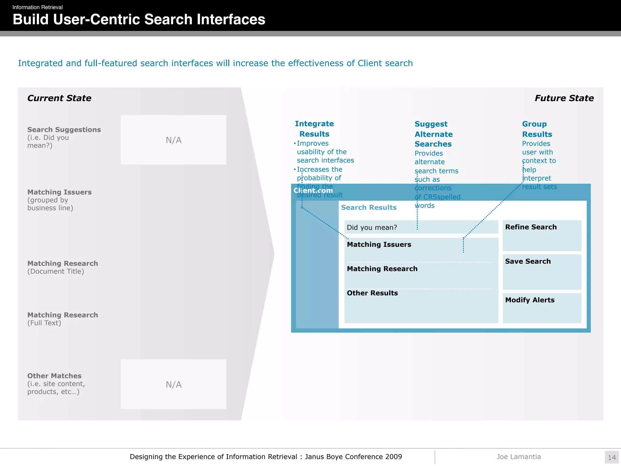Click 'Other Results' in the mockup results

coord(372,293)
